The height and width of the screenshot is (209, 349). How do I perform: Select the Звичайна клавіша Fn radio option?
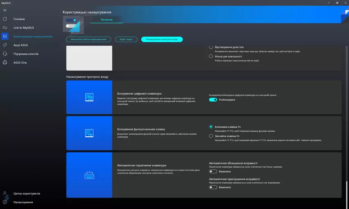click(x=211, y=136)
